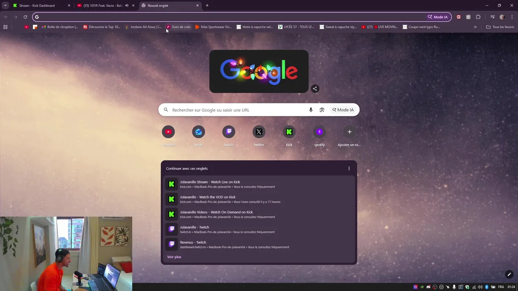Open the apps grid in bookmarks bar

point(5,27)
